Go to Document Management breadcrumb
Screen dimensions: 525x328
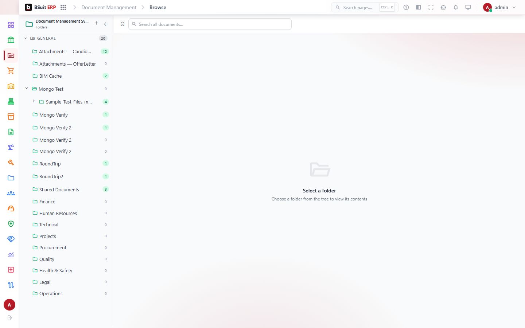[x=109, y=7]
